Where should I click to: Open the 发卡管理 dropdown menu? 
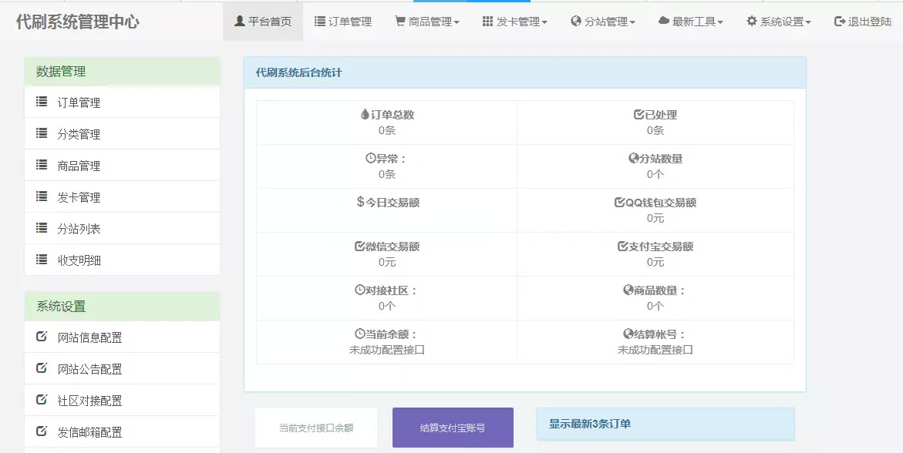pos(514,22)
